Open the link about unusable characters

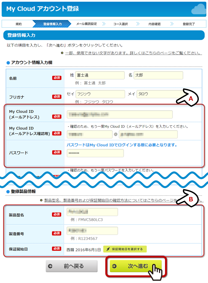point(133,53)
